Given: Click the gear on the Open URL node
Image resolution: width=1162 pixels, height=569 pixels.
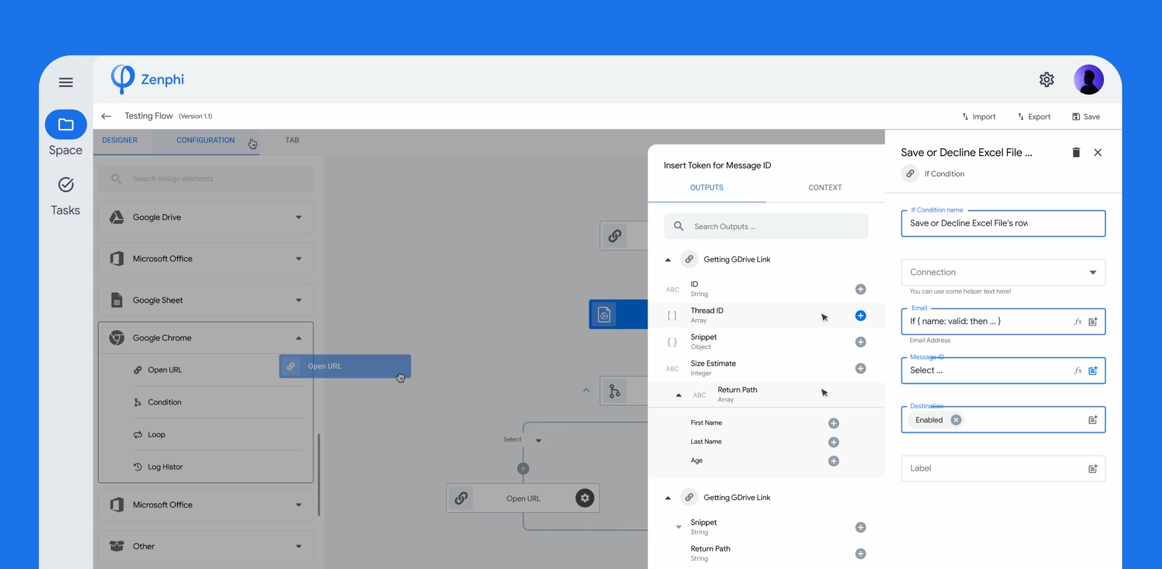Looking at the screenshot, I should [585, 498].
